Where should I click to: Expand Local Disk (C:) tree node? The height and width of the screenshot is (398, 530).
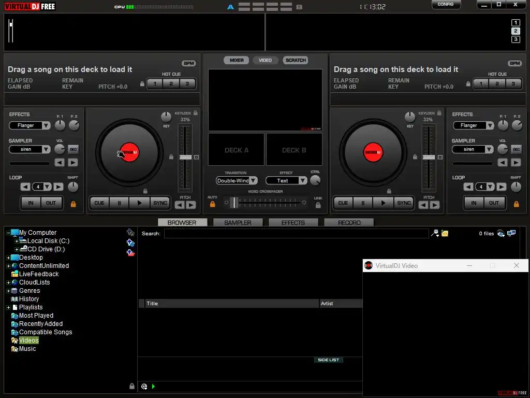coord(16,241)
